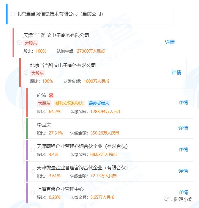Open 详情 for 上海宜修企业管理中心

click(x=183, y=192)
